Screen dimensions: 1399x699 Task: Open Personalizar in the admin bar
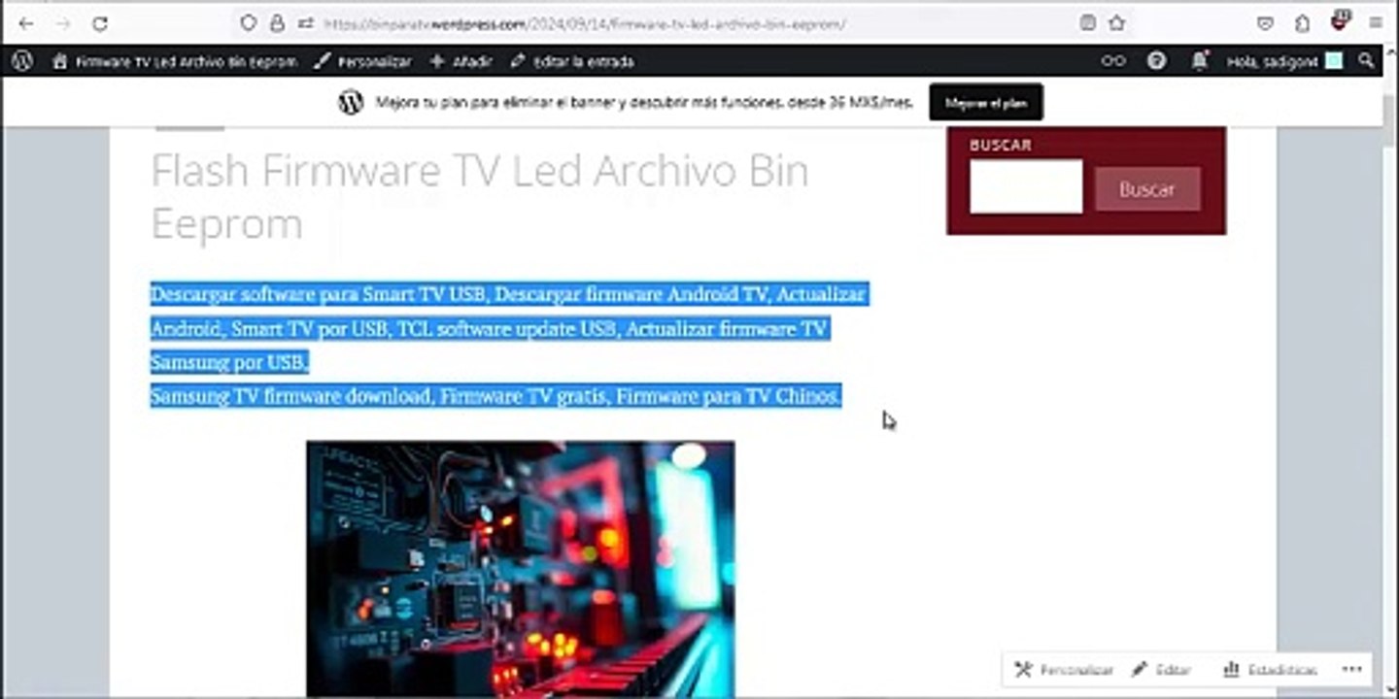pyautogui.click(x=363, y=61)
